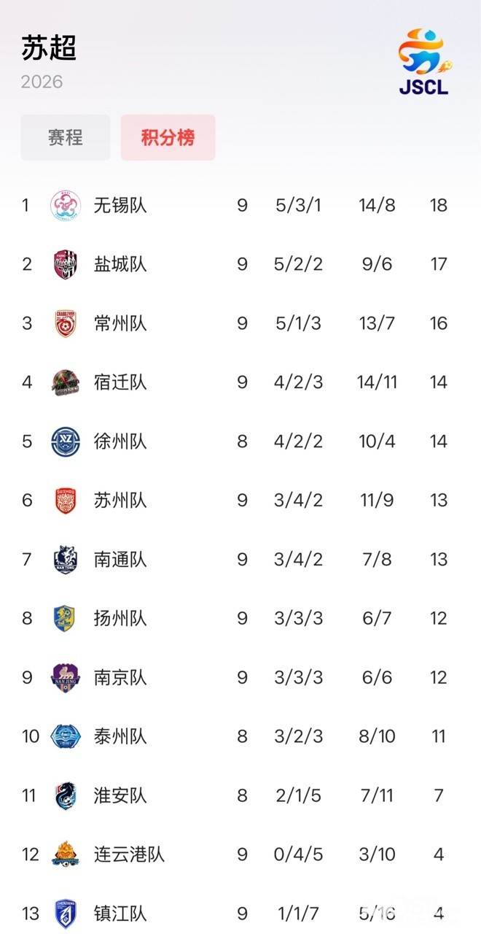Tap the 徐州队 team crest icon
The image size is (481, 934).
click(66, 441)
